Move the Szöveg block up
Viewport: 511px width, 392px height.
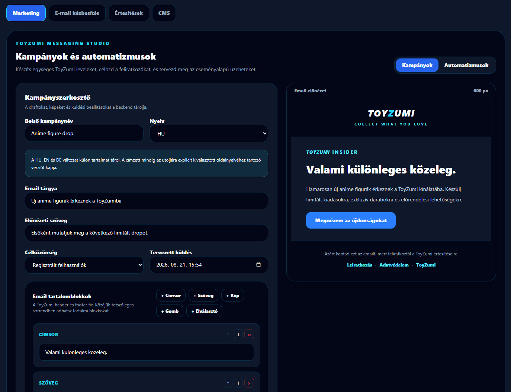228,383
